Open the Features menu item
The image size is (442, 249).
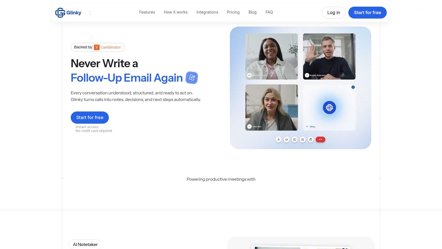[147, 12]
